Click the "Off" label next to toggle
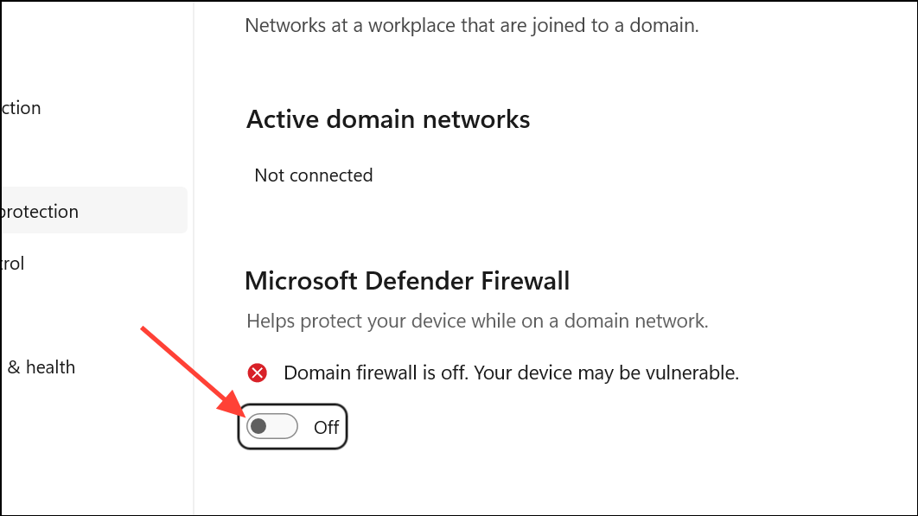Image resolution: width=918 pixels, height=516 pixels. point(326,427)
